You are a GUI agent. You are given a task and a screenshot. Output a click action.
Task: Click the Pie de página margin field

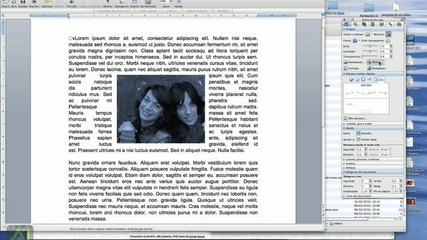pos(396,191)
